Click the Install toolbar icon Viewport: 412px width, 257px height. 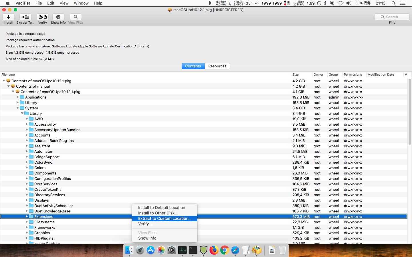pos(8,17)
